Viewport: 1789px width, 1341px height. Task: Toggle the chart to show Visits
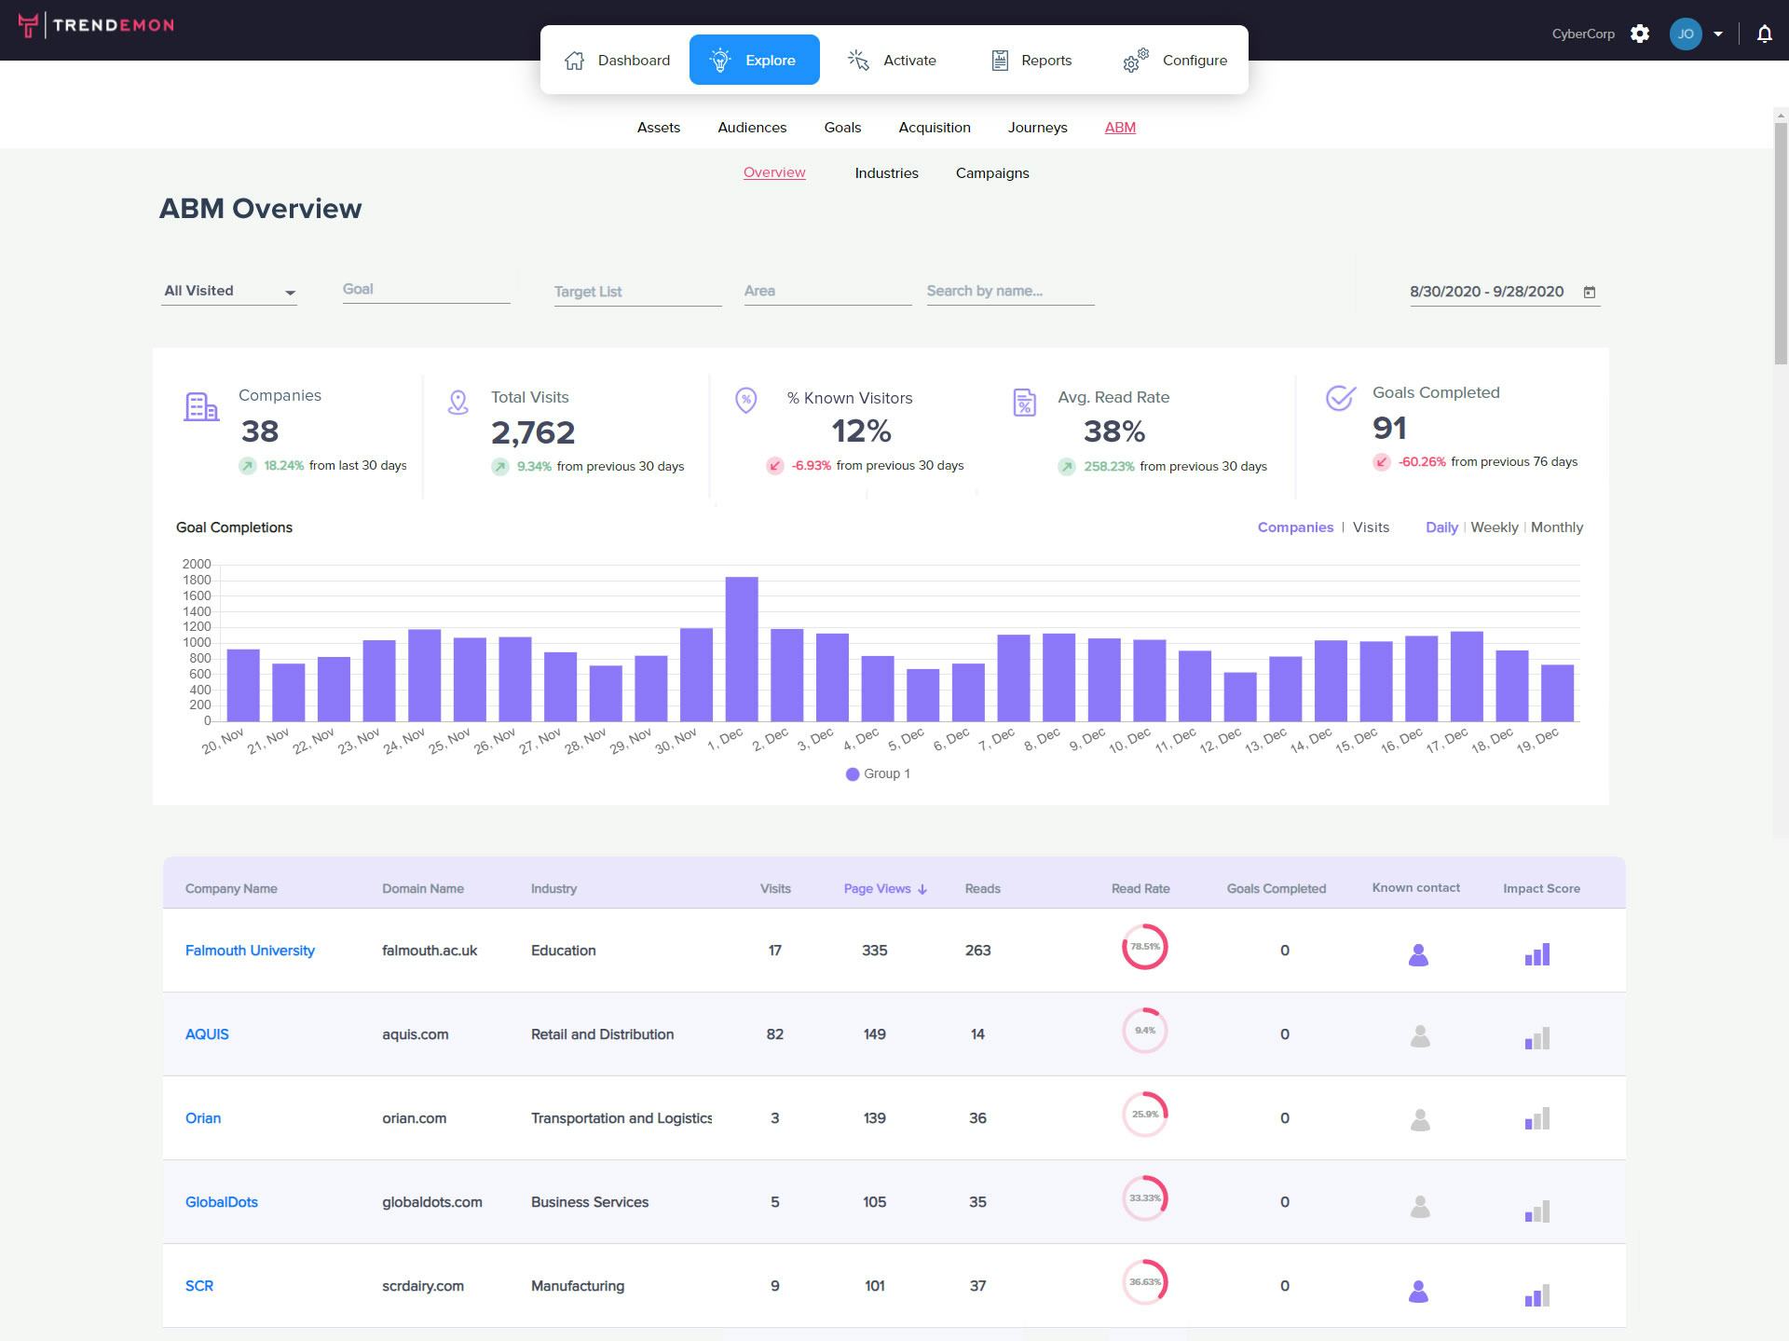tap(1371, 527)
